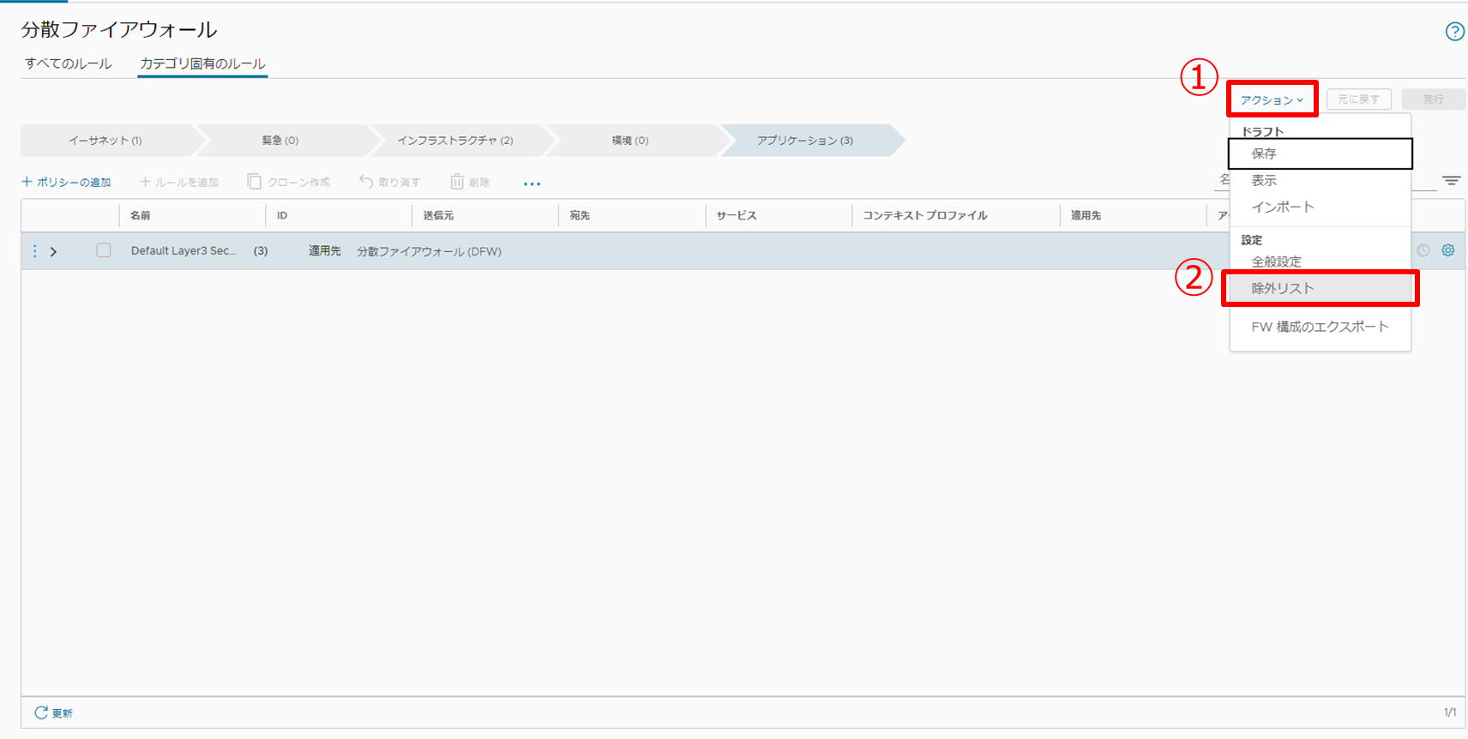Click the help question mark icon
1468x739 pixels.
coord(1454,32)
